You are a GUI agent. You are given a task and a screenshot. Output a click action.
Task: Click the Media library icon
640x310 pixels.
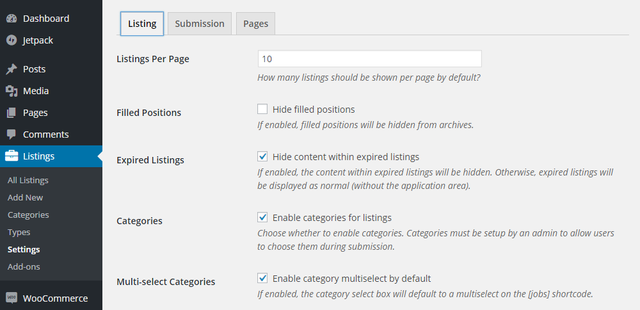[x=12, y=91]
